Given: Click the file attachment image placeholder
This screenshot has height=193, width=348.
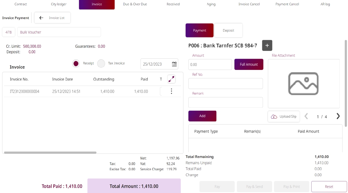Looking at the screenshot, I should (303, 83).
